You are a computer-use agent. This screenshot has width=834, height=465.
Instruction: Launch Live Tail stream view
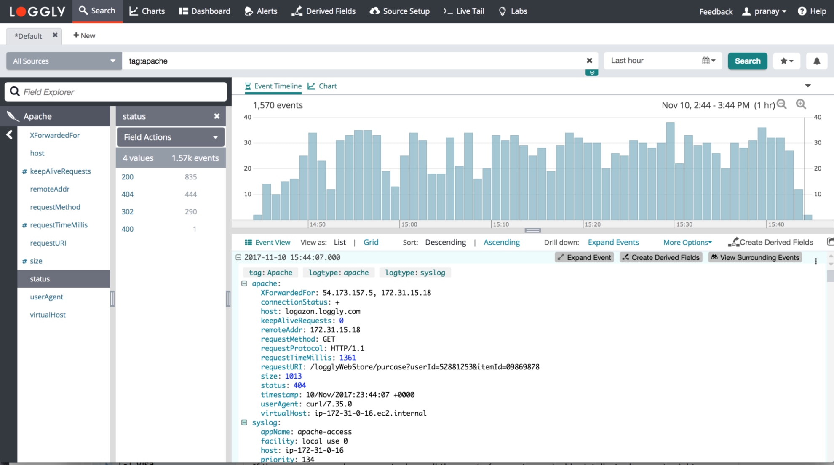[465, 11]
